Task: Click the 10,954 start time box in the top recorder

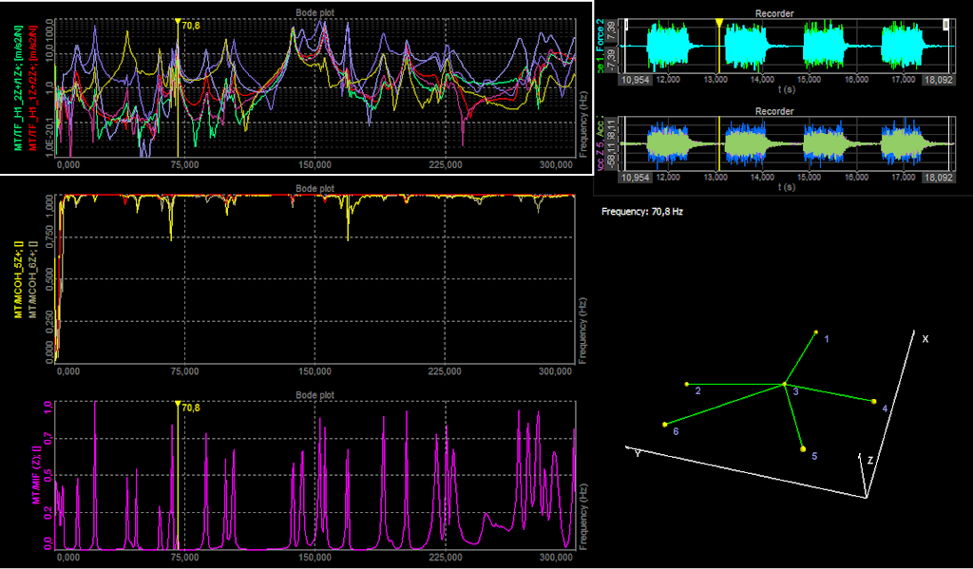Action: (635, 79)
